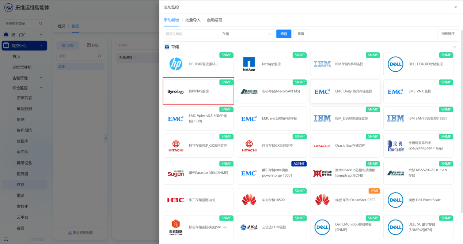This screenshot has height=244, width=463.
Task: Click the Hitachi logo for 日立存储VSP_GX系列监控
Action: pos(176,146)
